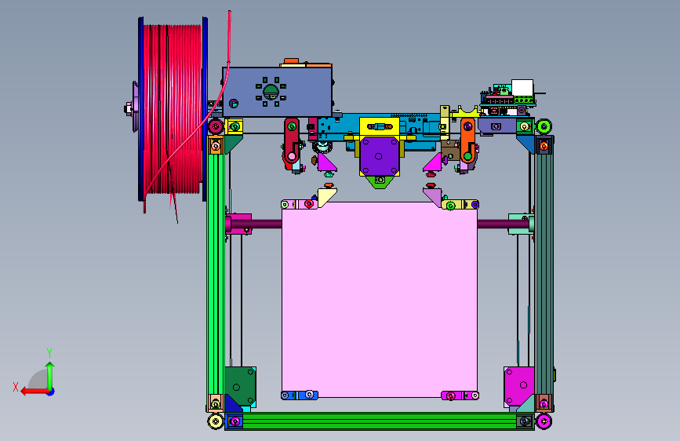
Task: Select the right dark green vertical extrusion
Action: pos(544,273)
